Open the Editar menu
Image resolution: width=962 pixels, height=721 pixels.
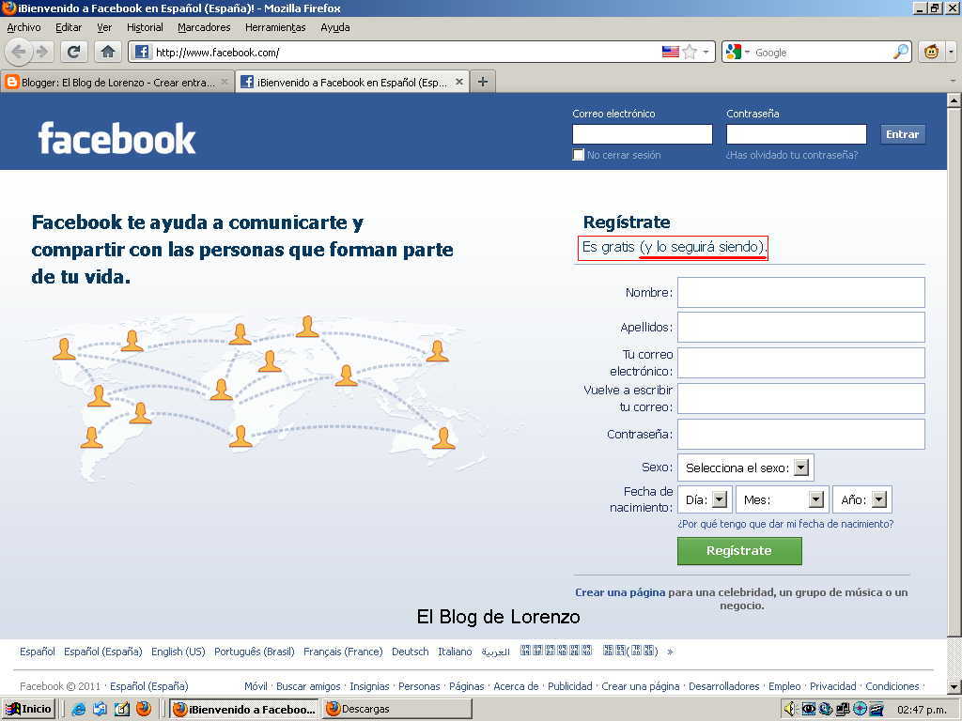pyautogui.click(x=68, y=27)
